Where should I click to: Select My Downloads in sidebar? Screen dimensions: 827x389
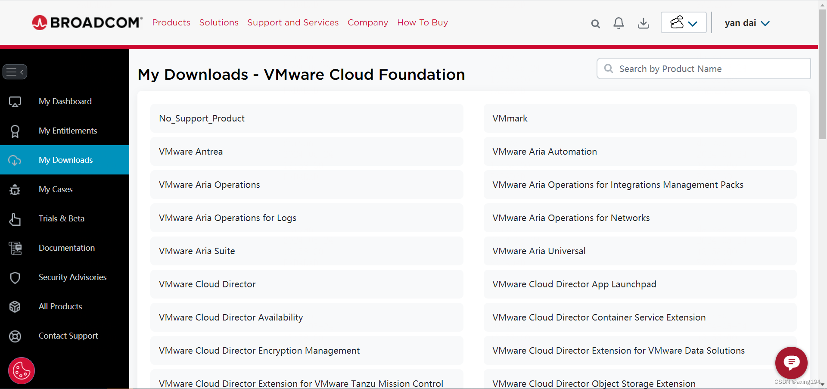click(65, 160)
